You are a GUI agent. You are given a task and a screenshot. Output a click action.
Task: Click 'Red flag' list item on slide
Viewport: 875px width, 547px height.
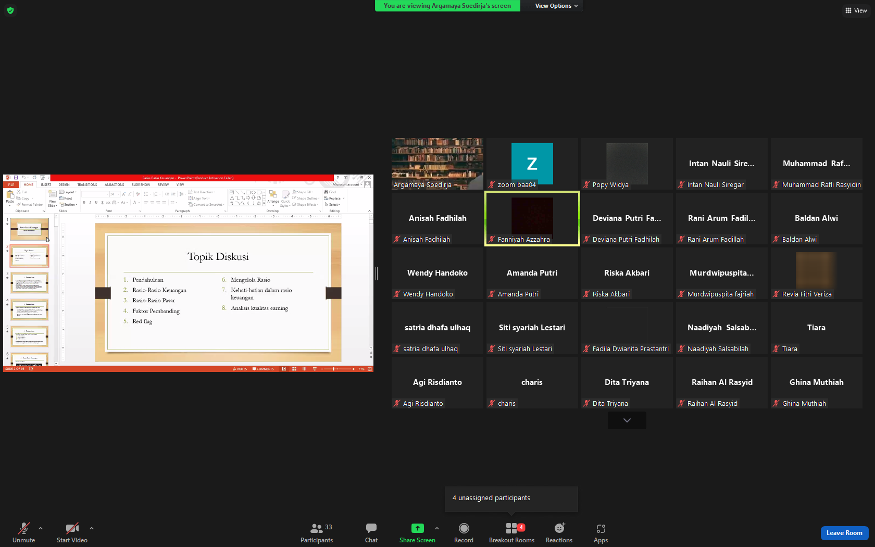click(142, 321)
